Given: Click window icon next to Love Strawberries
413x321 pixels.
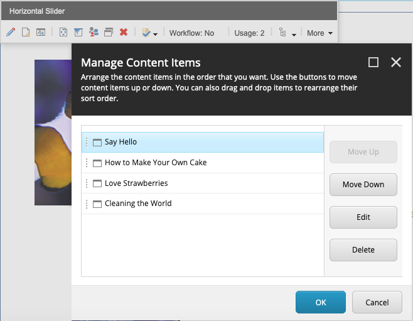Looking at the screenshot, I should 97,183.
